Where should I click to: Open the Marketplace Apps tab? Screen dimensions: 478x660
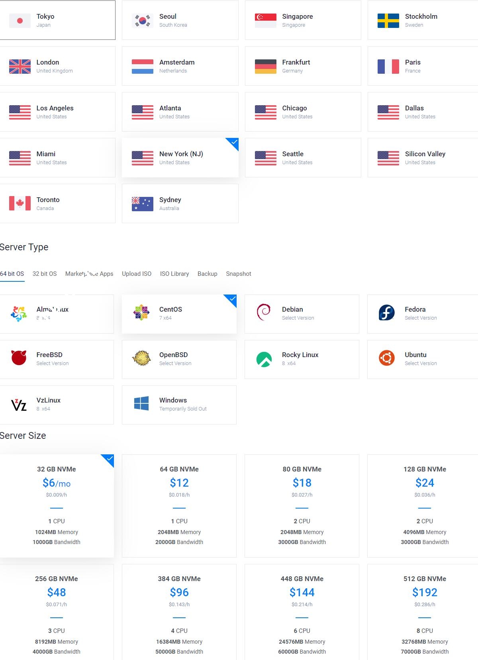pyautogui.click(x=89, y=274)
